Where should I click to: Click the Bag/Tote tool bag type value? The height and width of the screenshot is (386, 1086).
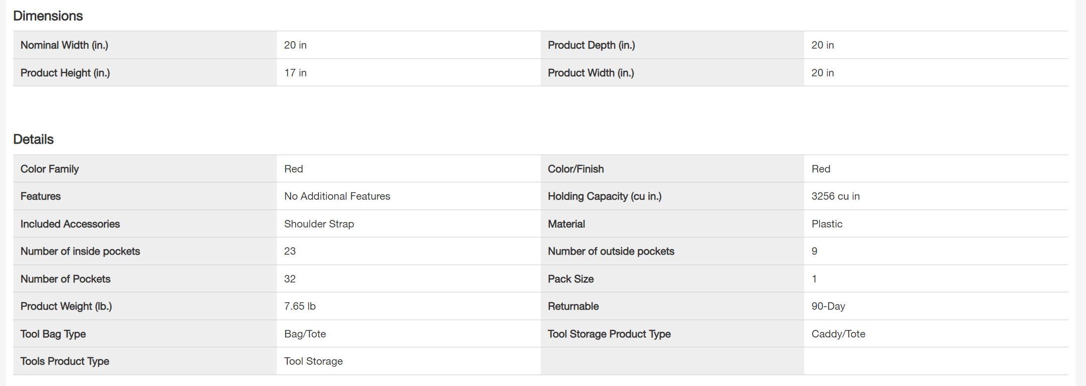point(305,334)
